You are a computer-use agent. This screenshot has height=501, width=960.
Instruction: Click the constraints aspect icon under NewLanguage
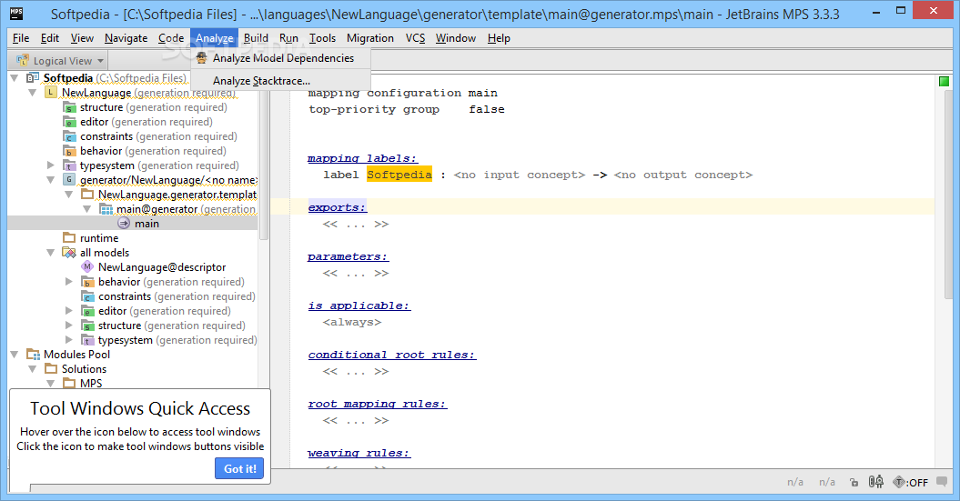pos(70,136)
